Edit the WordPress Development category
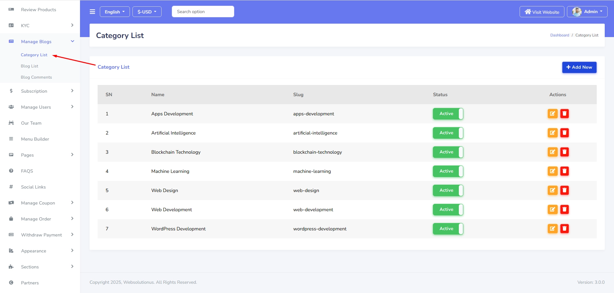This screenshot has width=614, height=293. (553, 228)
